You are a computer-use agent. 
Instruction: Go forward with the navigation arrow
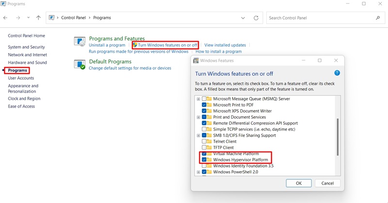(x=18, y=18)
